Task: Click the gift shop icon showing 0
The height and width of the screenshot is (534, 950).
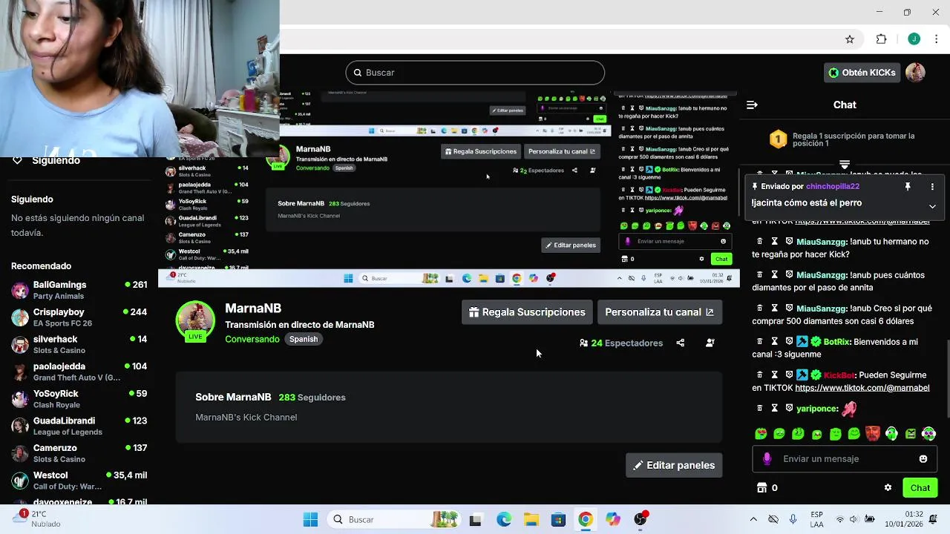Action: 767,488
